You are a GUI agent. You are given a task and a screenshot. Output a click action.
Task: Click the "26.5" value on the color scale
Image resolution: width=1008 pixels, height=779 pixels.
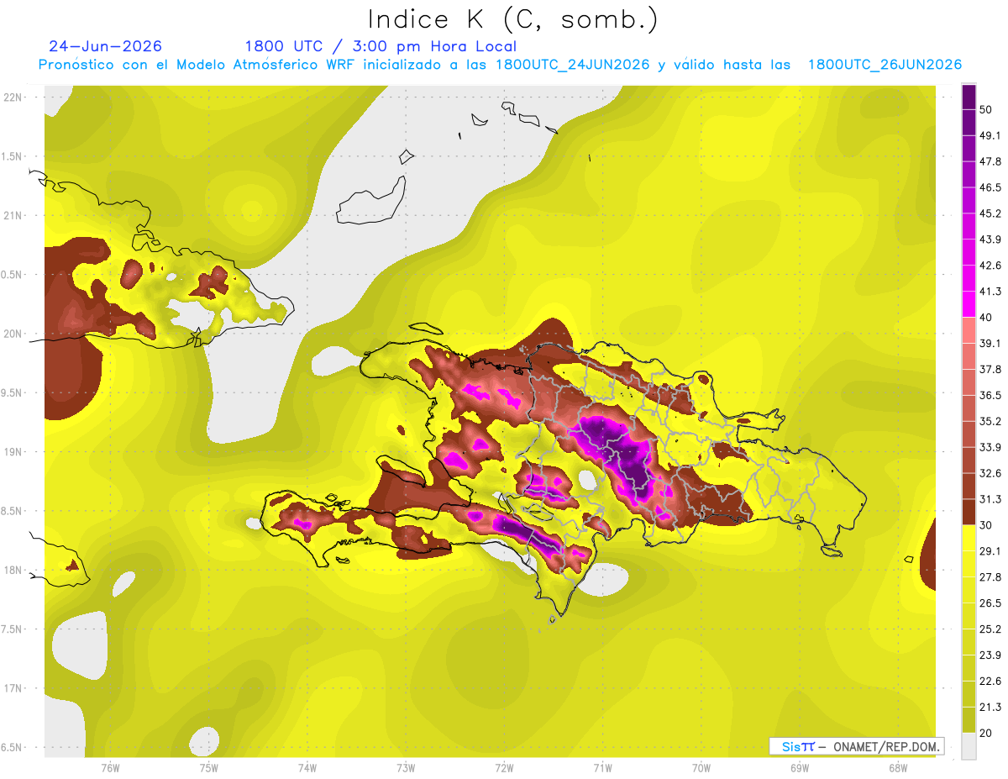[990, 603]
